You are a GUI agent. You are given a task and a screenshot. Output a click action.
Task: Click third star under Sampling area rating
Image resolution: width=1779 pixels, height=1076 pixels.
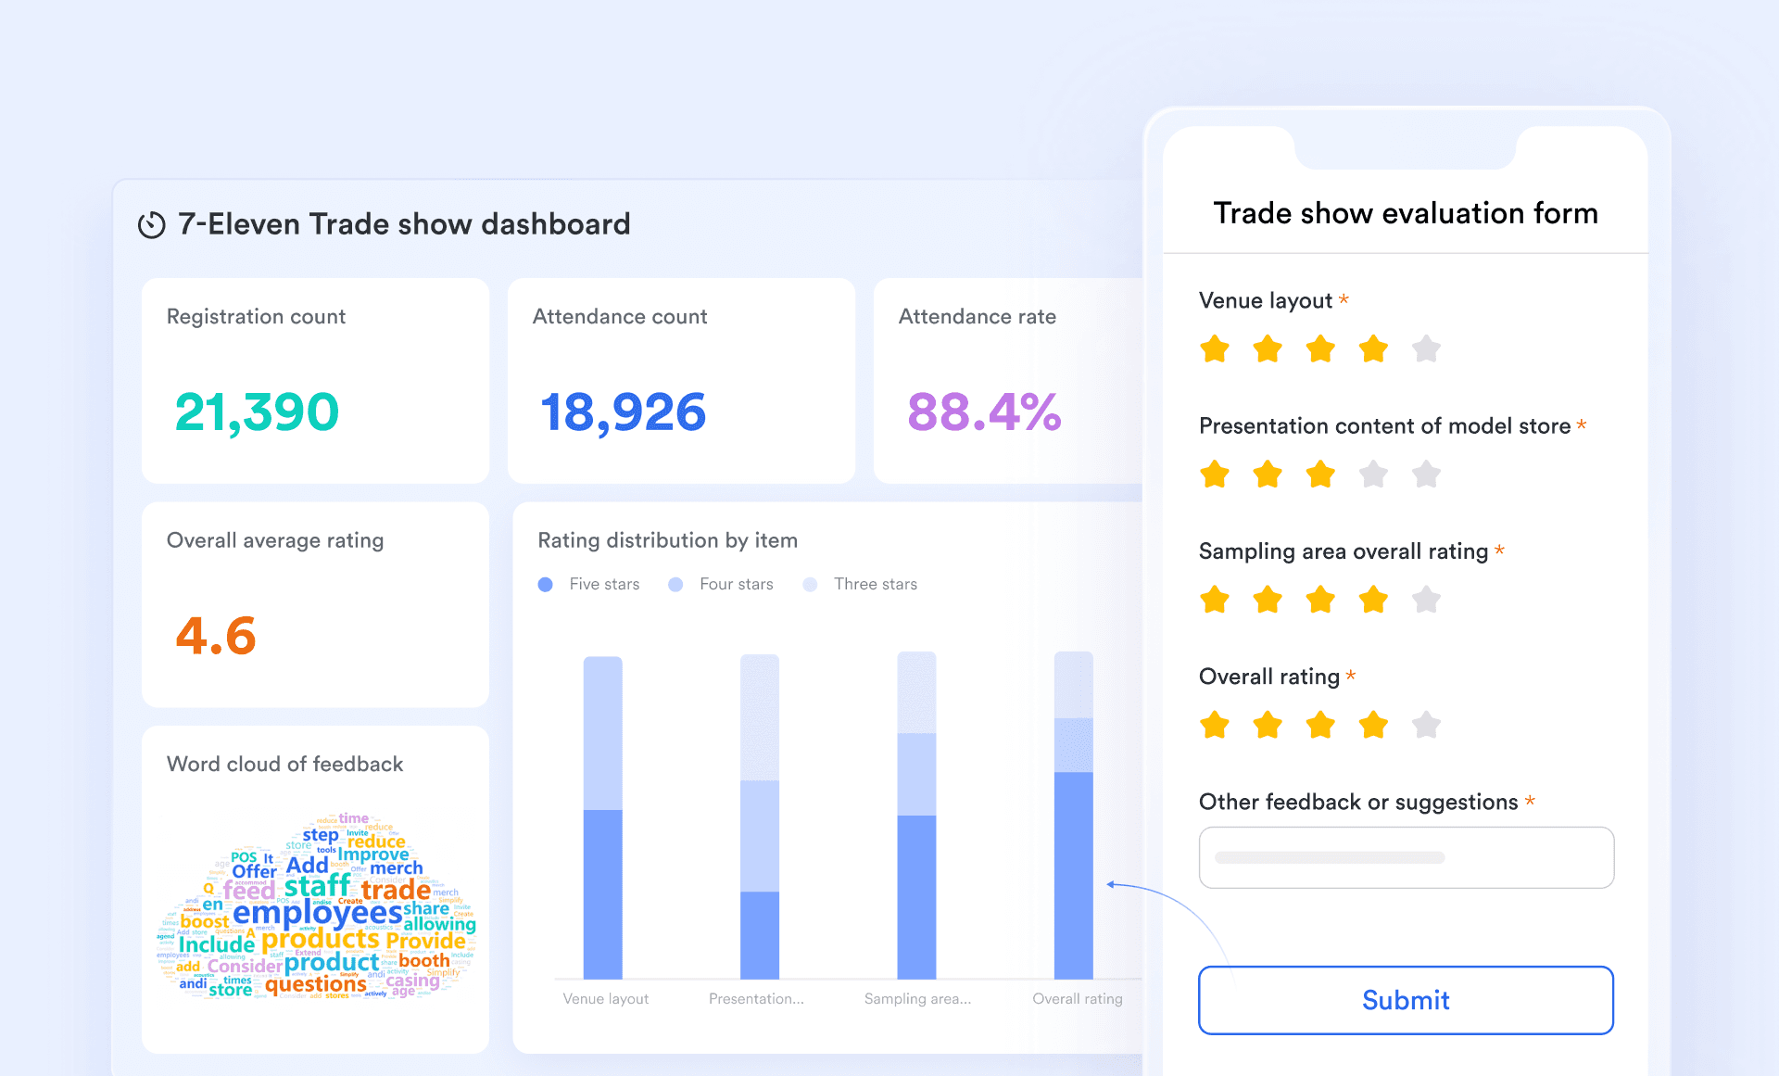[1320, 600]
